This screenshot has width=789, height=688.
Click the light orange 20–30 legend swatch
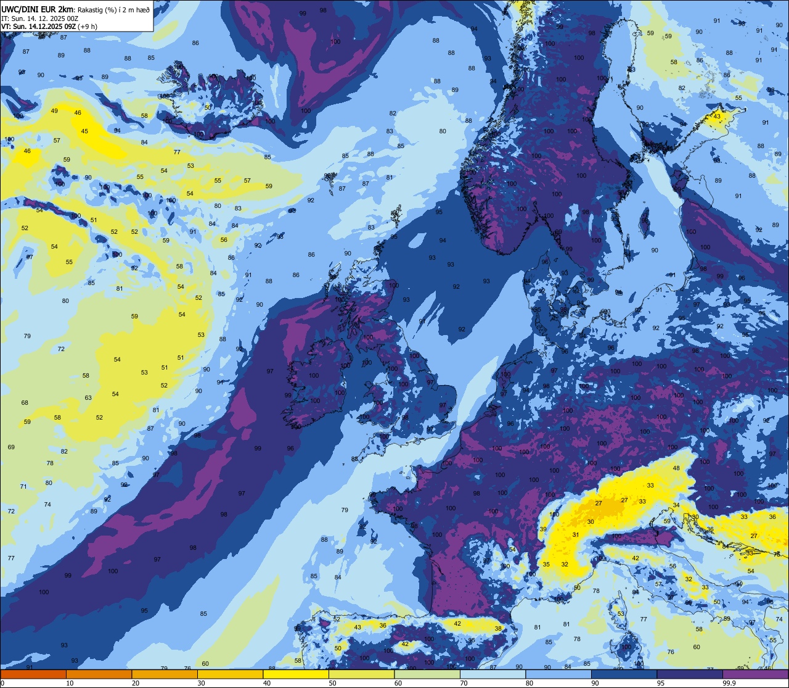(x=165, y=674)
